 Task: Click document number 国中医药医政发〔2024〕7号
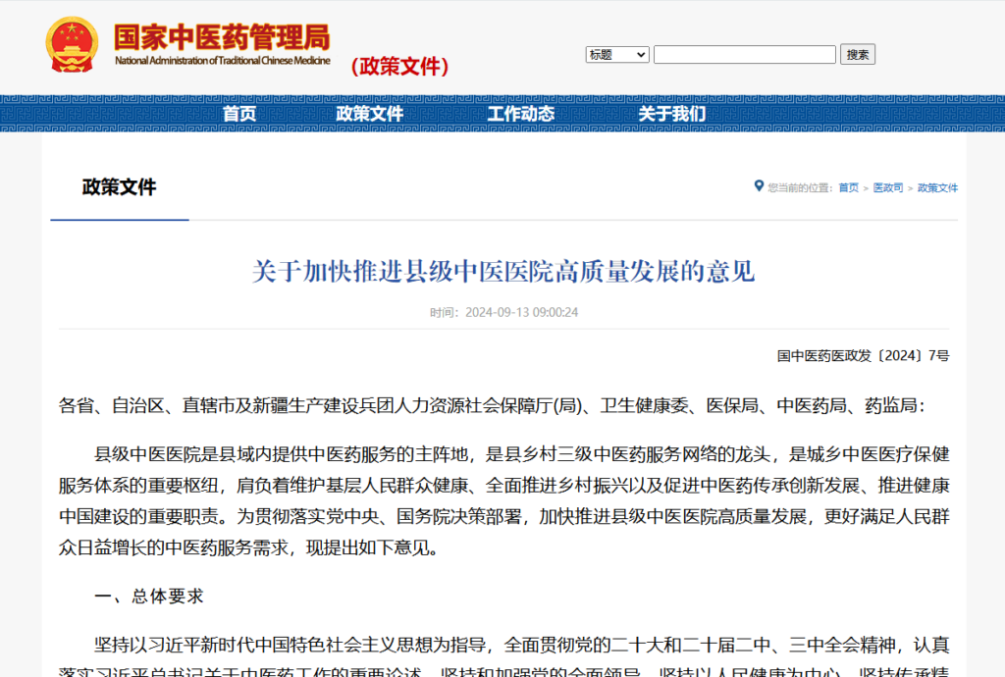864,356
